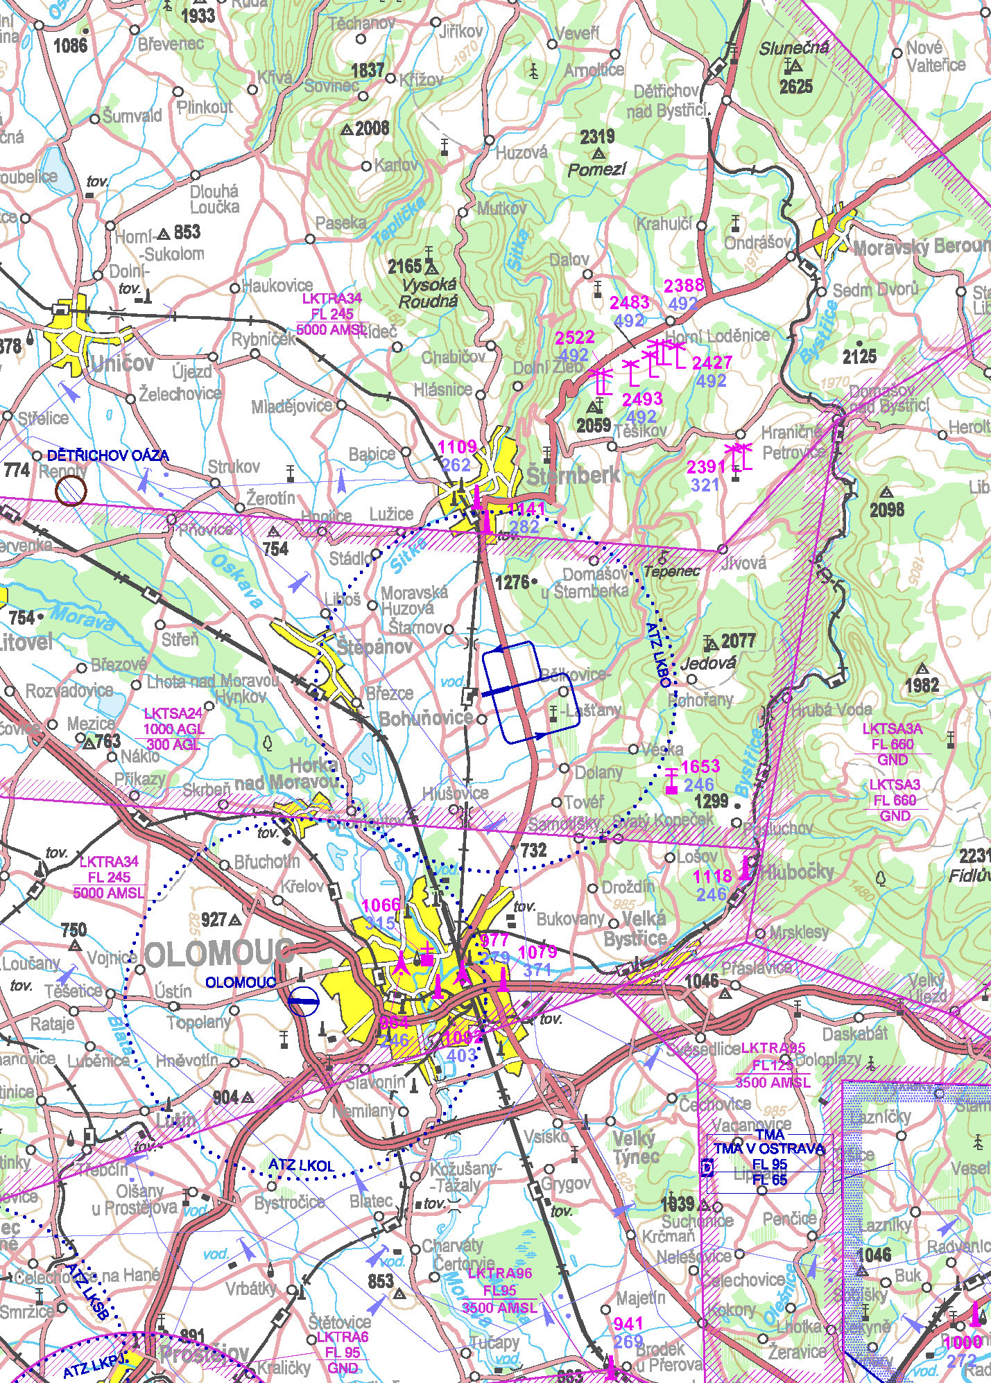Select the wind turbine labeled 2391
This screenshot has width=991, height=1383.
739,459
